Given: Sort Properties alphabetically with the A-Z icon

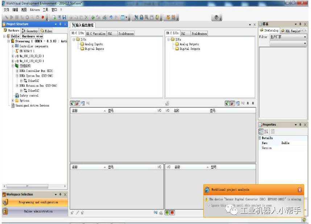Looking at the screenshot, I should coord(267,132).
